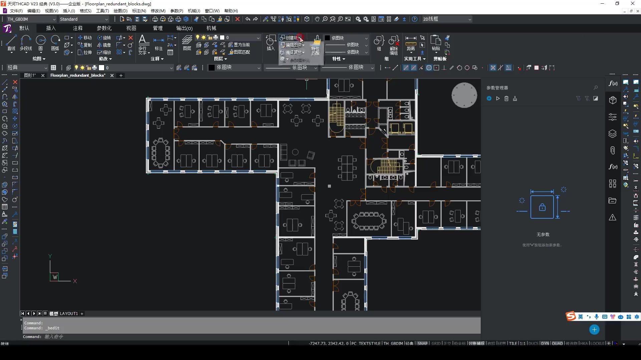The width and height of the screenshot is (641, 360).
Task: Click the 置为当前 (Set Current) button
Action: [x=239, y=45]
